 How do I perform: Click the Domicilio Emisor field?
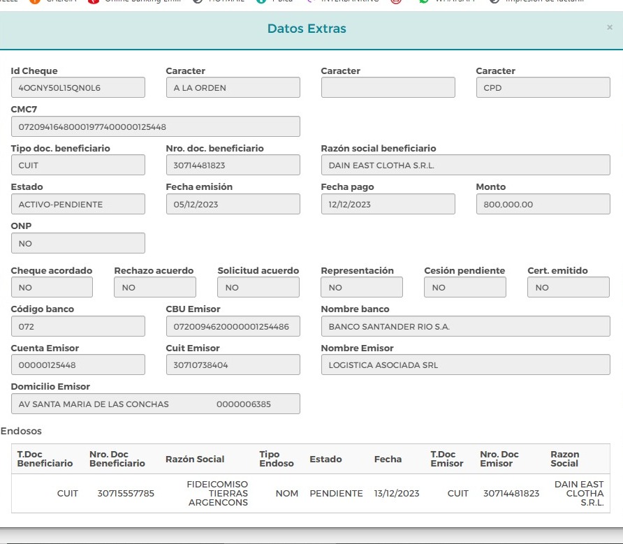point(155,404)
